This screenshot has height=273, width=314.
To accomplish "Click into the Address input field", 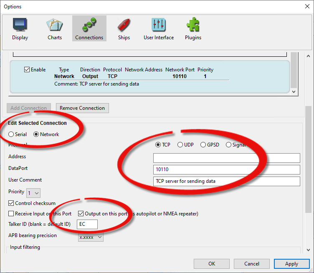I will (226, 158).
